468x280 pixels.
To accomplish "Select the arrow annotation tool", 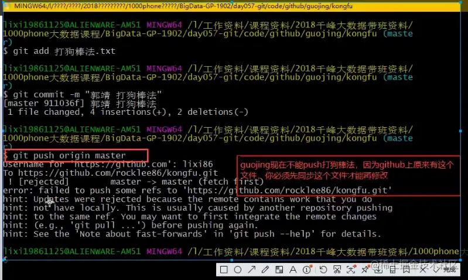I will 252,270.
